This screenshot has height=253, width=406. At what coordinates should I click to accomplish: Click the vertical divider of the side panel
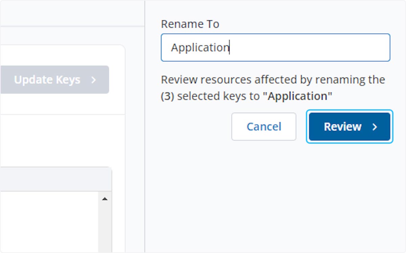(145, 135)
